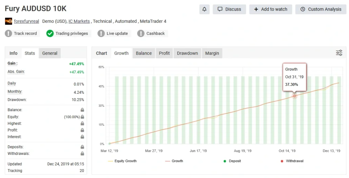Image resolution: width=349 pixels, height=178 pixels.
Task: Click the lock icon beside Interest
Action: pos(82,137)
